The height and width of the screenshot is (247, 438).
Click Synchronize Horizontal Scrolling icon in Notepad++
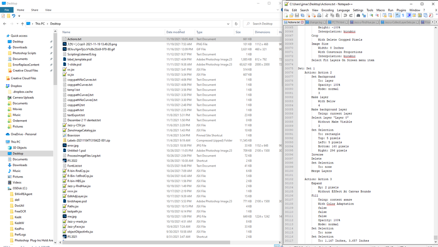click(390, 15)
